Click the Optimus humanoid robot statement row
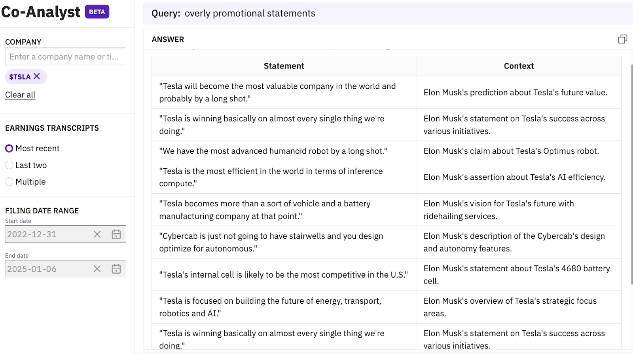Viewport: 633px width, 354px height. coord(273,151)
